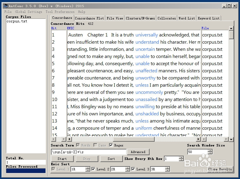Image resolution: width=240 pixels, height=179 pixels.
Task: Toggle the Level 1 sort checkbox
Action: 53,169
